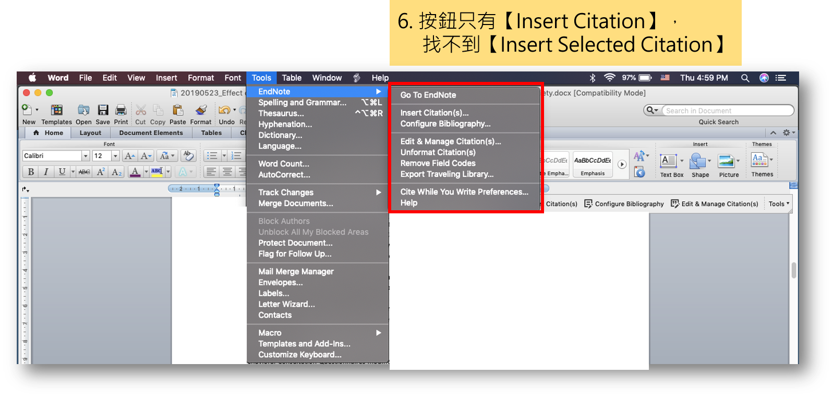Viewport: 833px width, 398px height.
Task: Open the styles pane paragraph icon
Action: pos(640,172)
